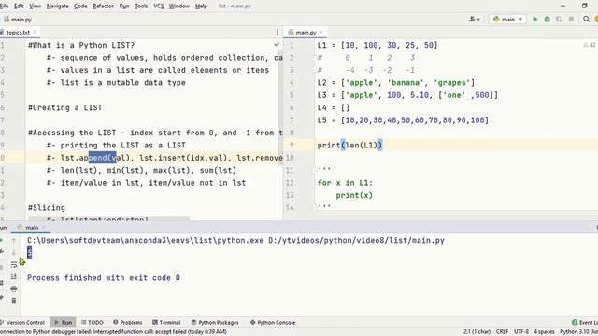Screen dimensions: 598x336
Task: Clear all Run console output with trash icon
Action: click(x=14, y=301)
